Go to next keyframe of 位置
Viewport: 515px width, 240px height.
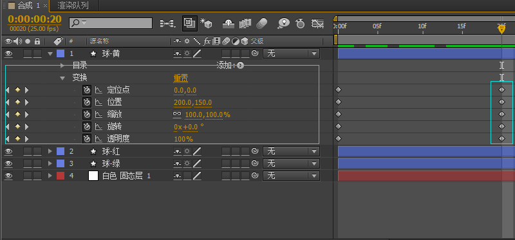click(27, 102)
